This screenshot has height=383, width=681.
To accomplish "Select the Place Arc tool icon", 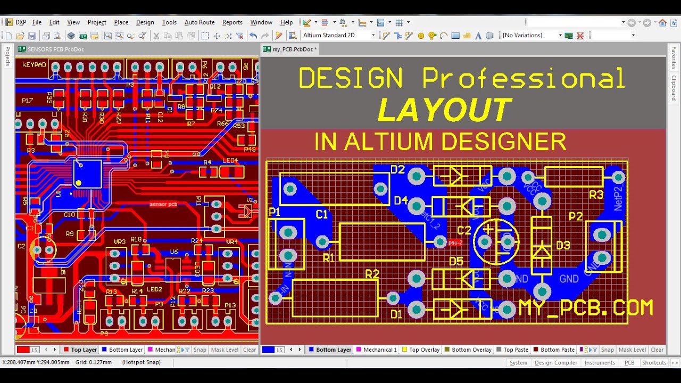I will tap(444, 36).
